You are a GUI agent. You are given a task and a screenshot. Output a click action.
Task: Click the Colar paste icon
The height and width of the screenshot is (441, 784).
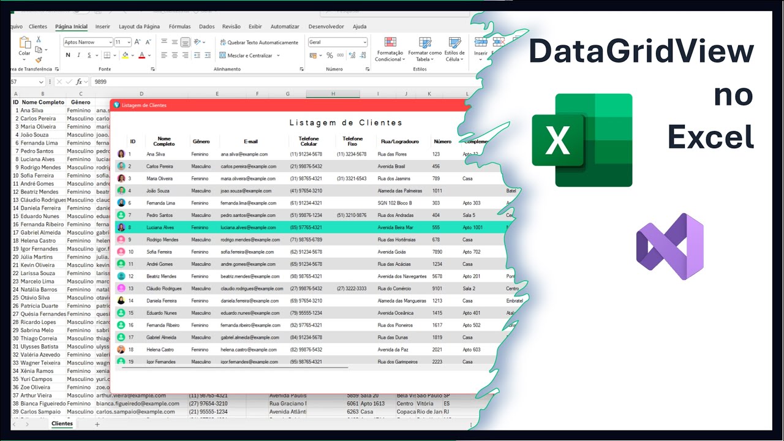tap(24, 42)
